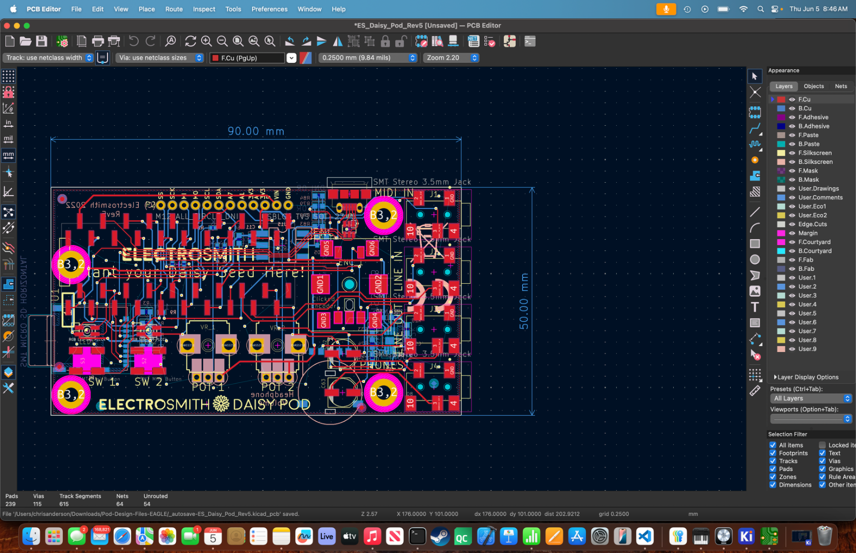856x553 pixels.
Task: Choose the Draw Arc tool
Action: click(x=755, y=228)
